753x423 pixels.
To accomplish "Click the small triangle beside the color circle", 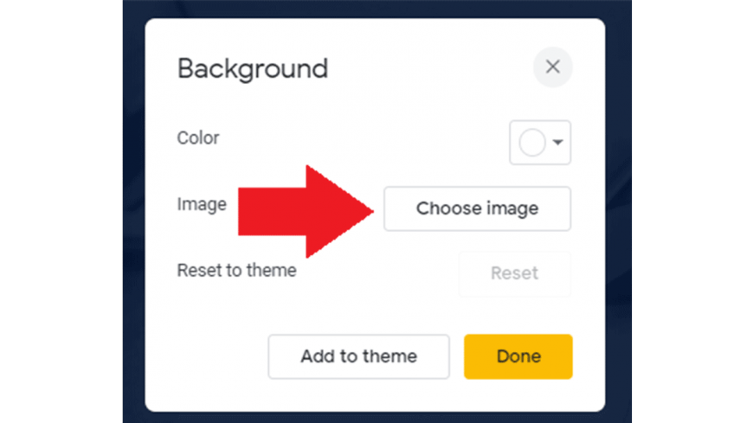I will coord(557,142).
